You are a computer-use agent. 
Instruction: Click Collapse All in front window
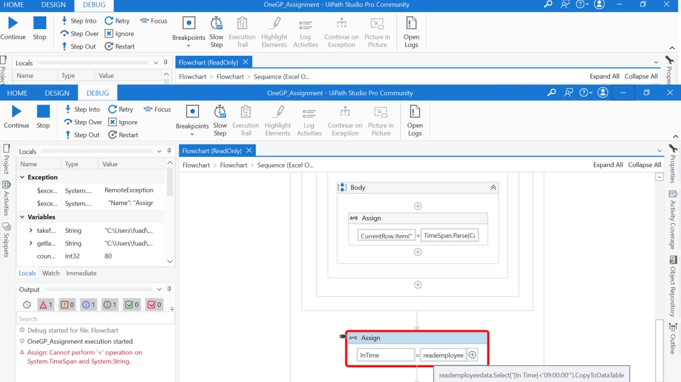(x=645, y=165)
